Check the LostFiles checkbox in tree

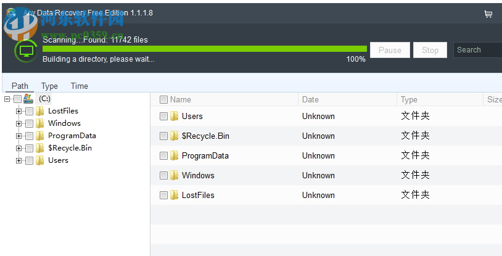(29, 111)
